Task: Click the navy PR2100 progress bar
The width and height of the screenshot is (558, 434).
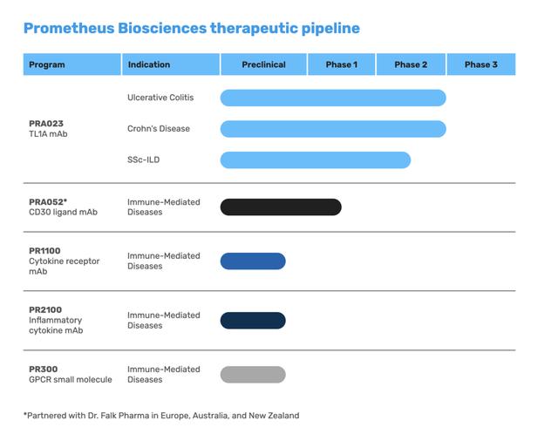Action: click(253, 321)
